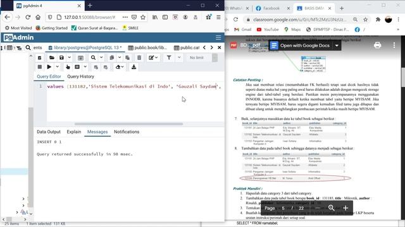The width and height of the screenshot is (405, 227).
Task: Open the SMILE bookmark in Firefox
Action: tap(130, 28)
